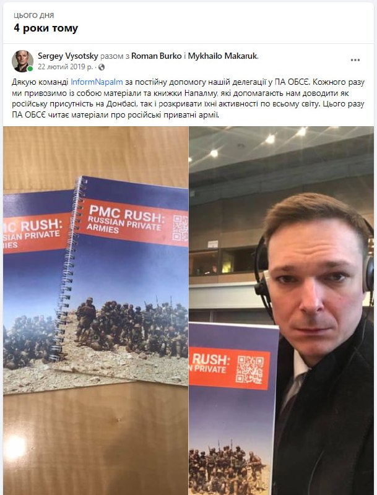Open the right selfie photo with headset
377x495 pixels.
[281, 311]
